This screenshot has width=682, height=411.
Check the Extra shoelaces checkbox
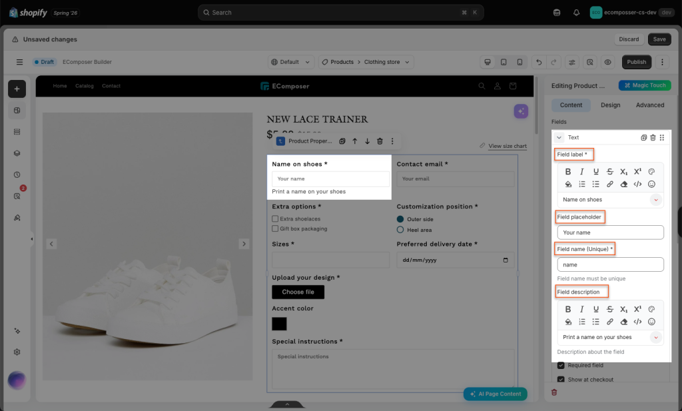(275, 218)
